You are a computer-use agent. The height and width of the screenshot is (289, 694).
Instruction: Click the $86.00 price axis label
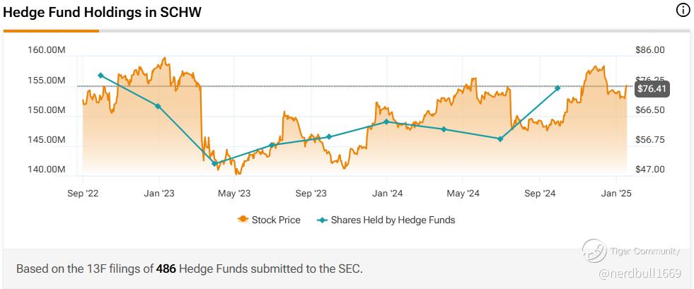650,50
